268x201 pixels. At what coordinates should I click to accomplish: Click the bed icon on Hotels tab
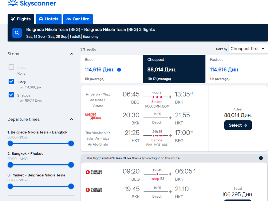[x=41, y=19]
